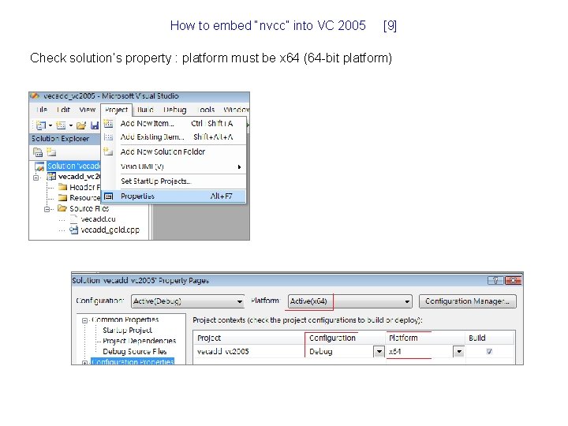Image resolution: width=568 pixels, height=426 pixels.
Task: Click the Resource Files folder icon
Action: click(x=62, y=198)
